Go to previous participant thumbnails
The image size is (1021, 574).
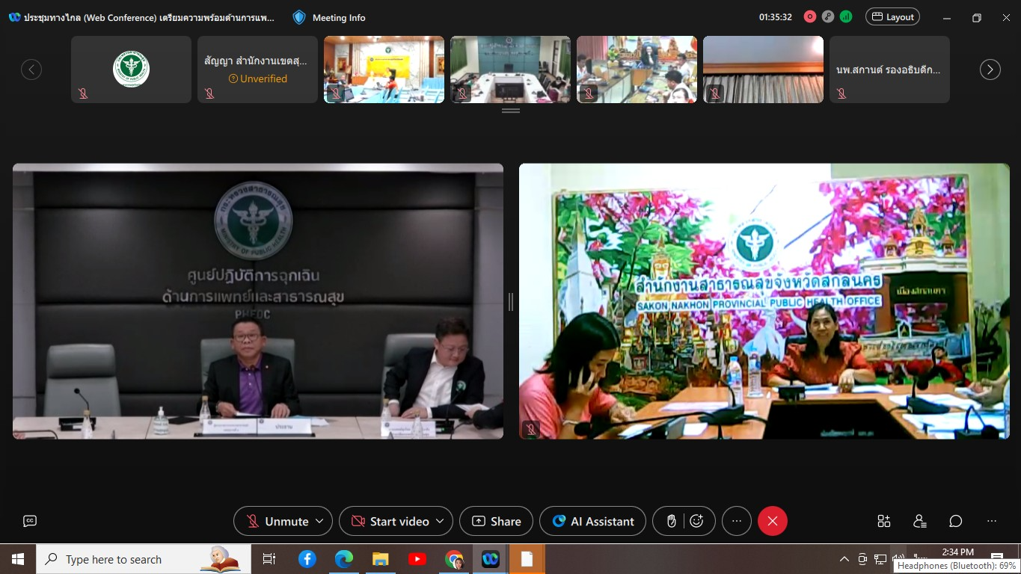coord(31,70)
